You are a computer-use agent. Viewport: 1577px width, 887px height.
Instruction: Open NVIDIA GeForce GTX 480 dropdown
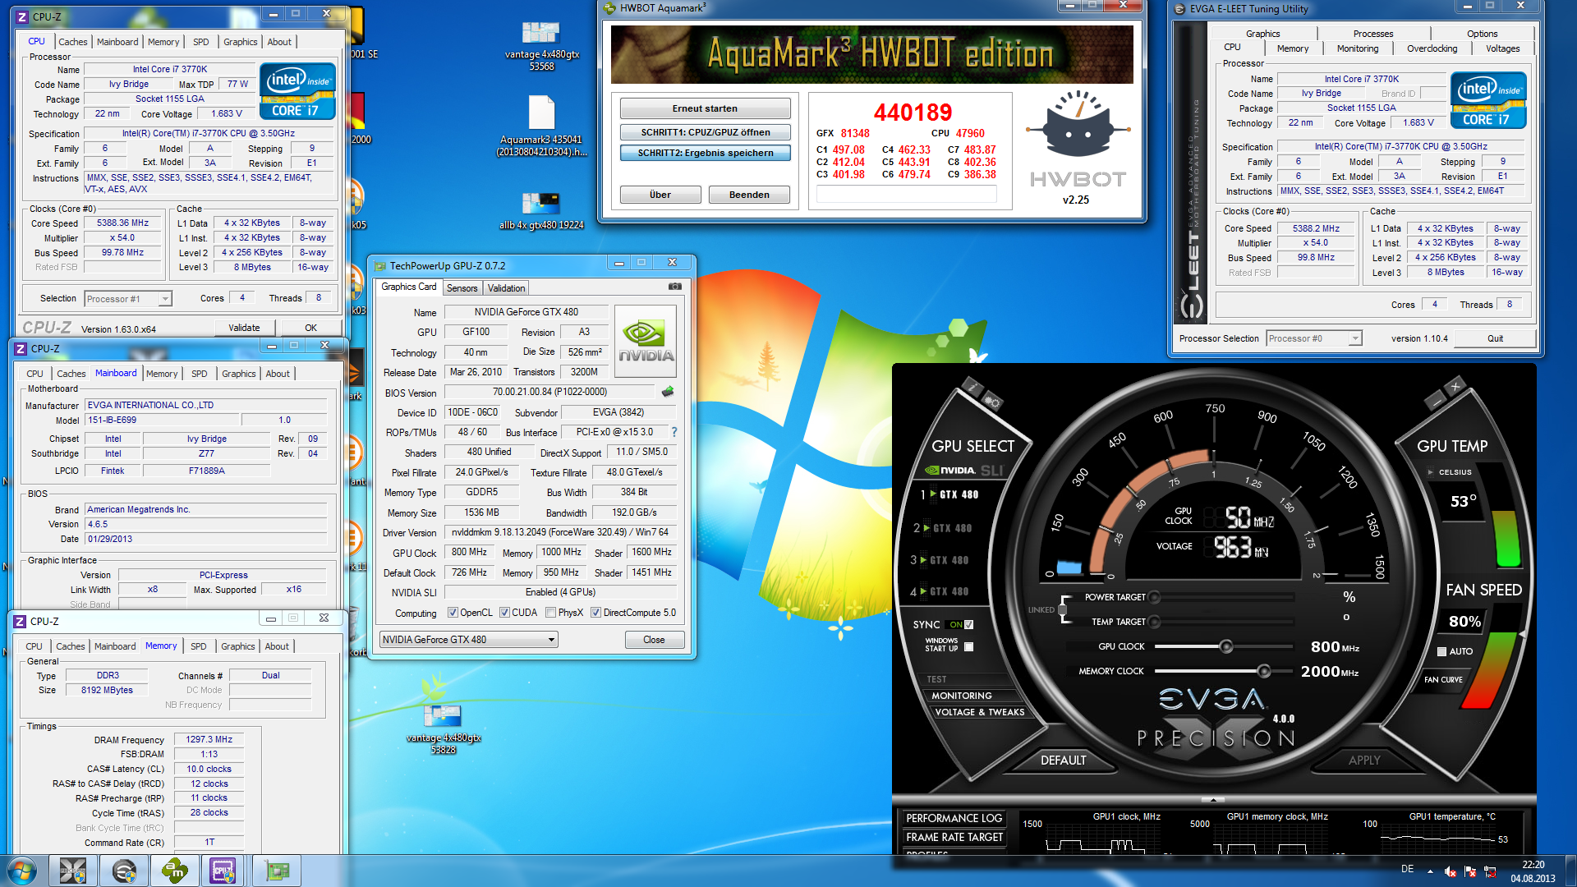pyautogui.click(x=468, y=640)
